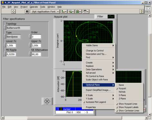
Task: Click the Upper Fc 2,00k field
Action: tap(36, 45)
